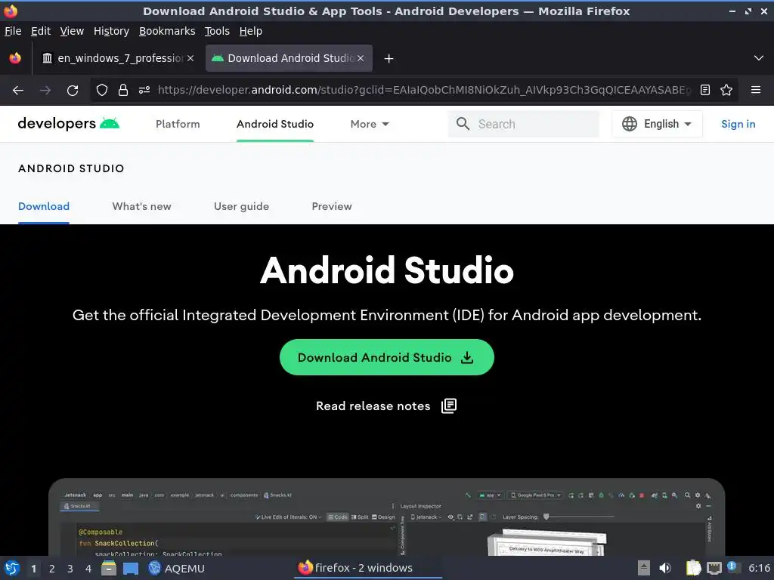Click the 6:16 taskbar clock
Screen dimensions: 774x580
759,568
